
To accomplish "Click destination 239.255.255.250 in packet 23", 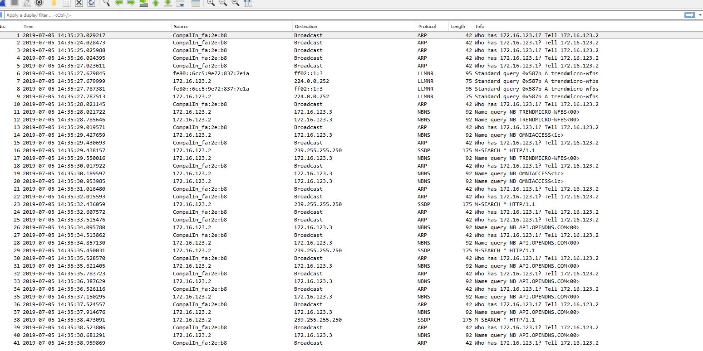I will tap(318, 204).
